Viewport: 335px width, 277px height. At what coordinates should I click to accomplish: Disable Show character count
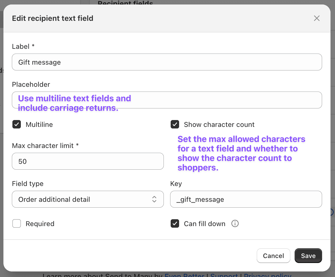click(175, 124)
